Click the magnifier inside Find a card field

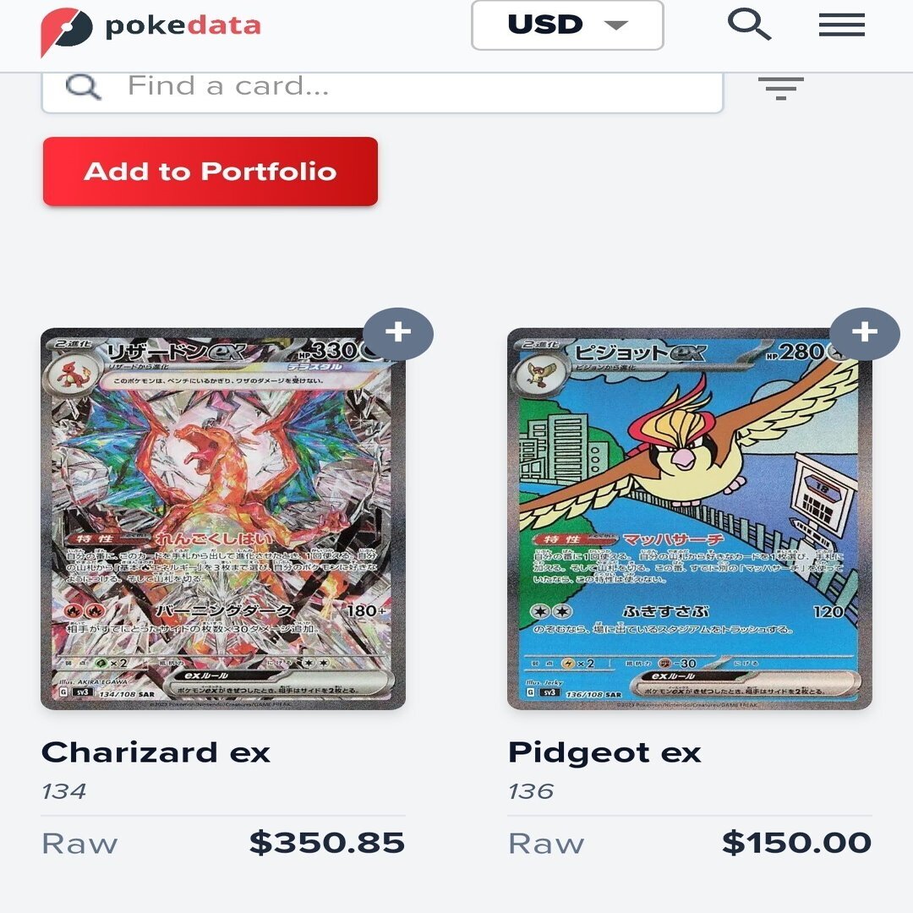coord(83,87)
